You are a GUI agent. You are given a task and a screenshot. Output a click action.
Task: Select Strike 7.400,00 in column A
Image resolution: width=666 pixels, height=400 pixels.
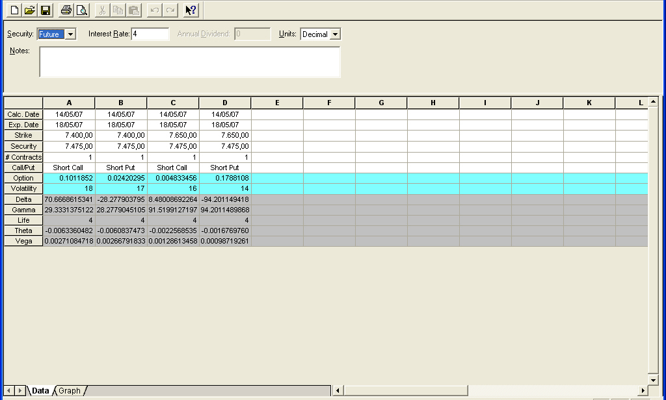click(69, 135)
